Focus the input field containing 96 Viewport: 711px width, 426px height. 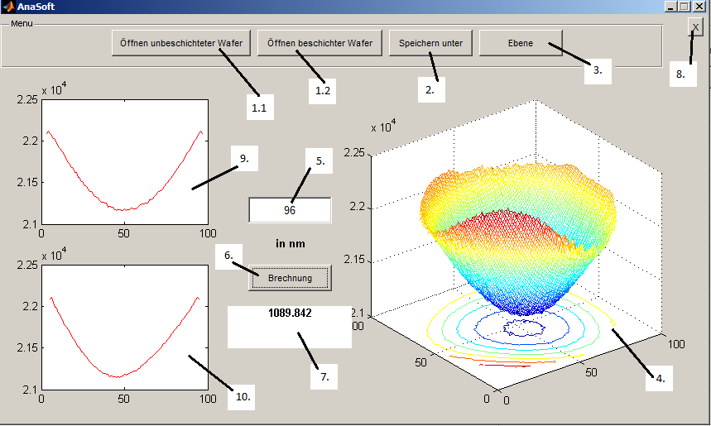coord(290,210)
